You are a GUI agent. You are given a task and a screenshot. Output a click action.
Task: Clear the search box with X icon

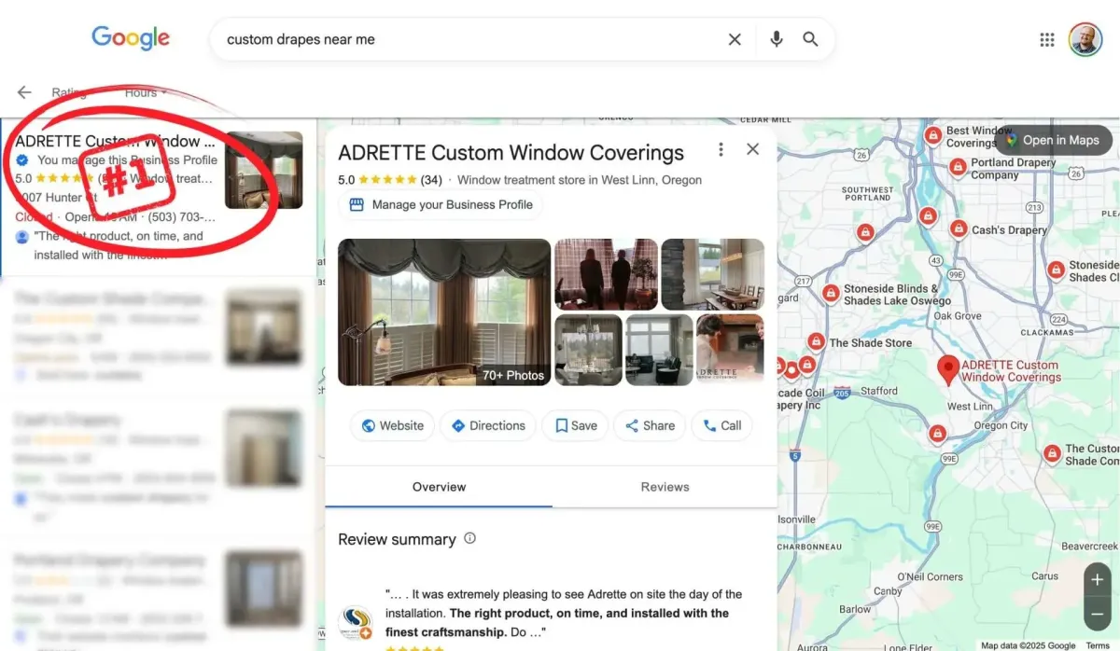pyautogui.click(x=735, y=39)
